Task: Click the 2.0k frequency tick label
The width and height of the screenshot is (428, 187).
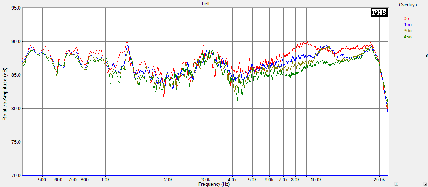Action: (x=169, y=179)
